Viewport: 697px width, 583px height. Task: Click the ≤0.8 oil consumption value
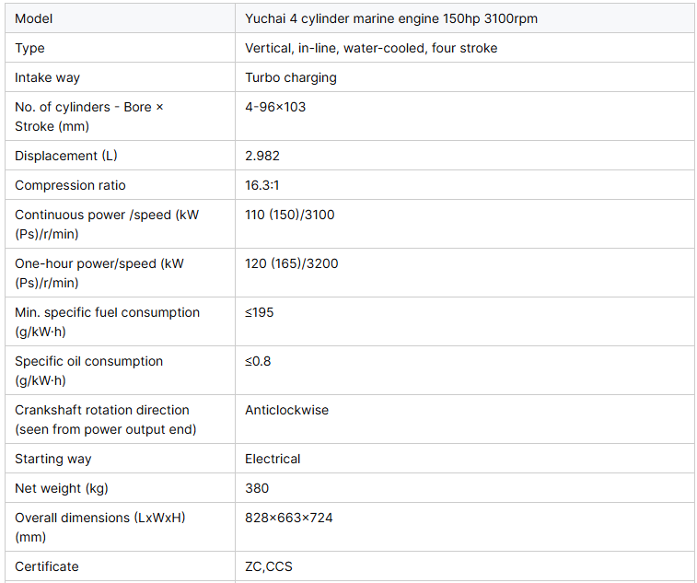pos(258,361)
